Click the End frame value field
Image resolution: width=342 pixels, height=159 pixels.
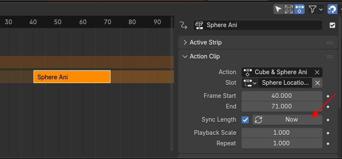click(x=282, y=106)
